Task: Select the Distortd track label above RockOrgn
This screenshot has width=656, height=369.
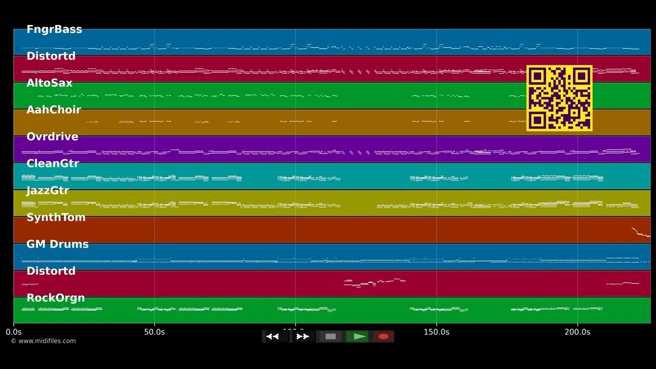Action: (51, 271)
